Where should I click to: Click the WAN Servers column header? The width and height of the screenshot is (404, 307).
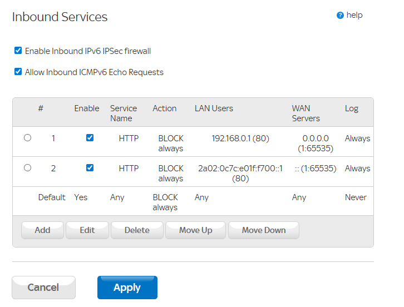pos(306,113)
